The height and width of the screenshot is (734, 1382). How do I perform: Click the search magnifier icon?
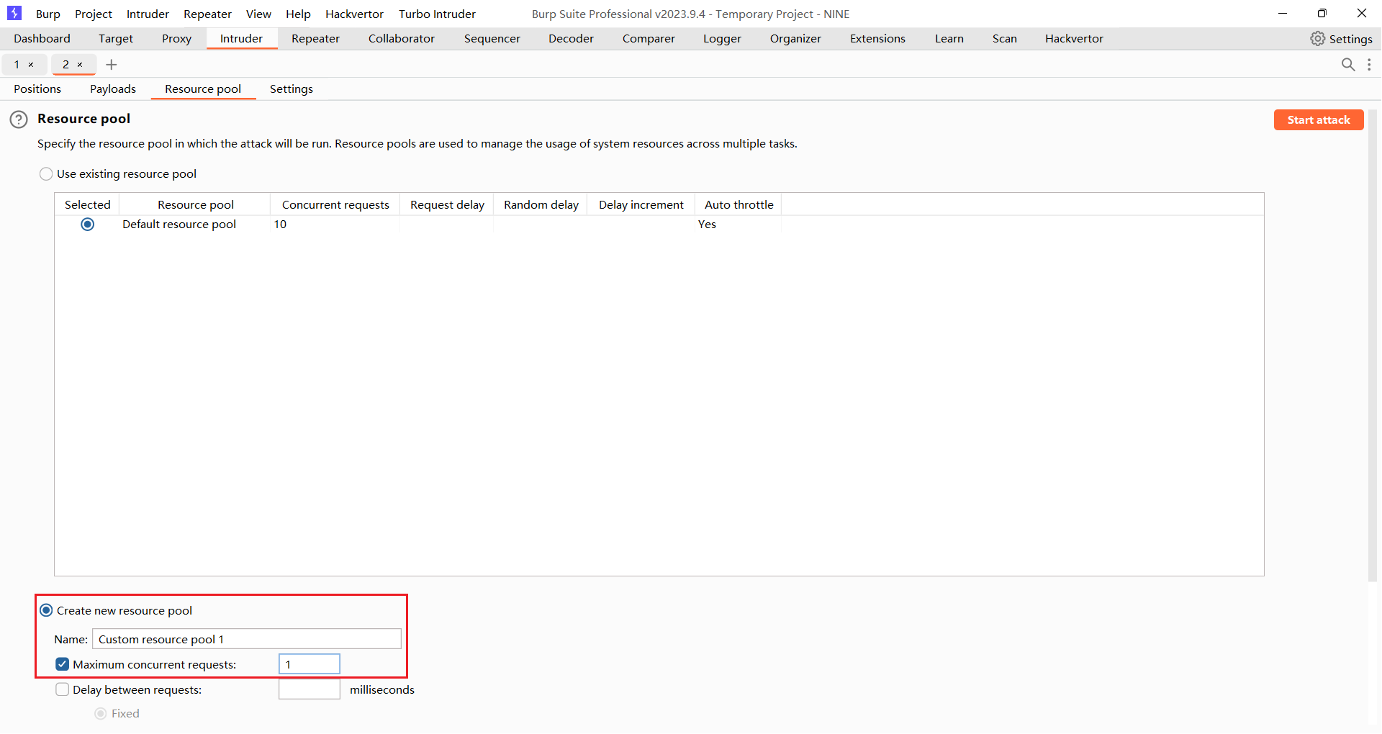point(1348,65)
